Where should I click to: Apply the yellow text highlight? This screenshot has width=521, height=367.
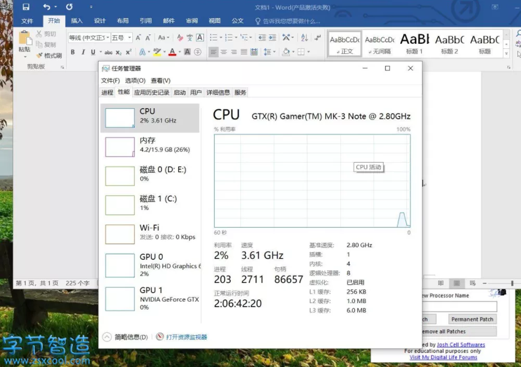pyautogui.click(x=157, y=52)
